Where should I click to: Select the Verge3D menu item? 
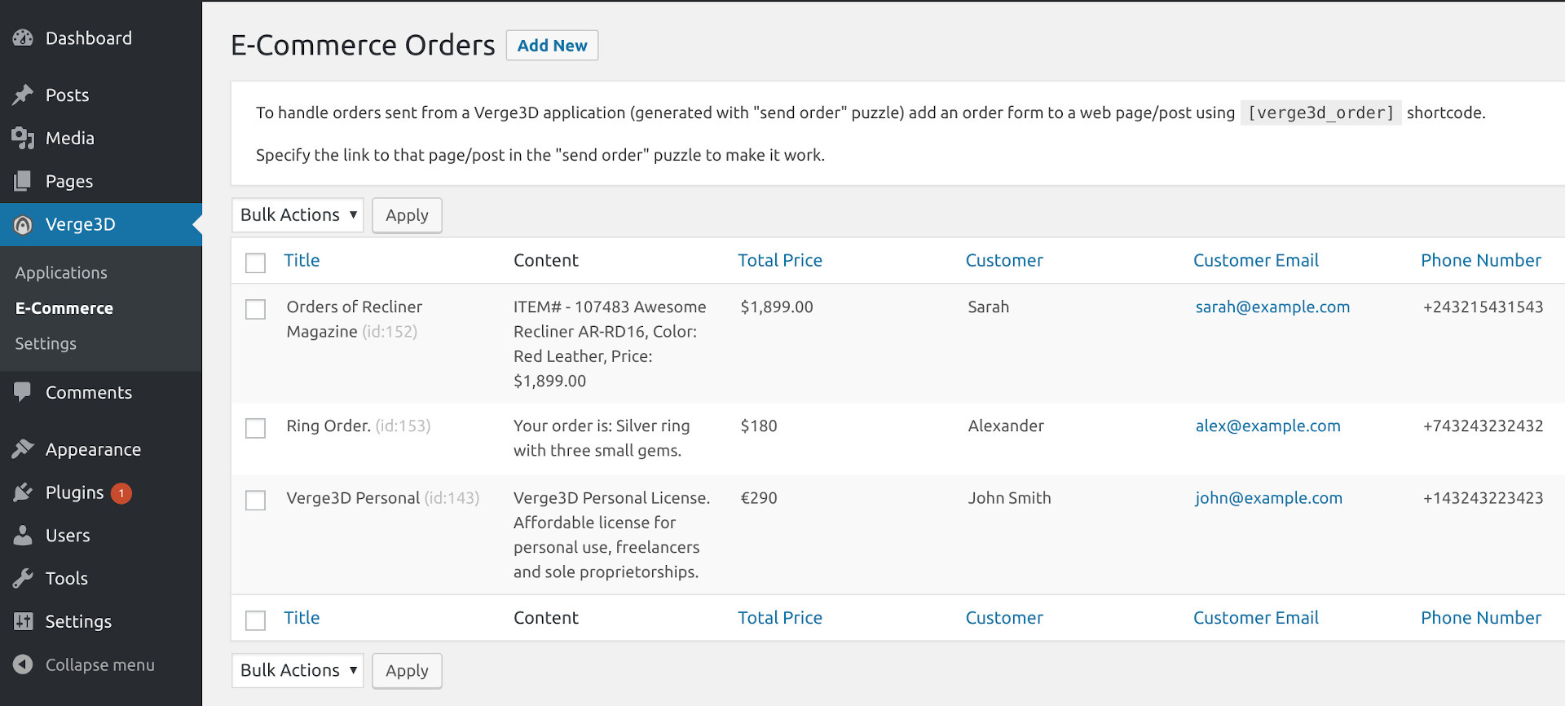(80, 224)
